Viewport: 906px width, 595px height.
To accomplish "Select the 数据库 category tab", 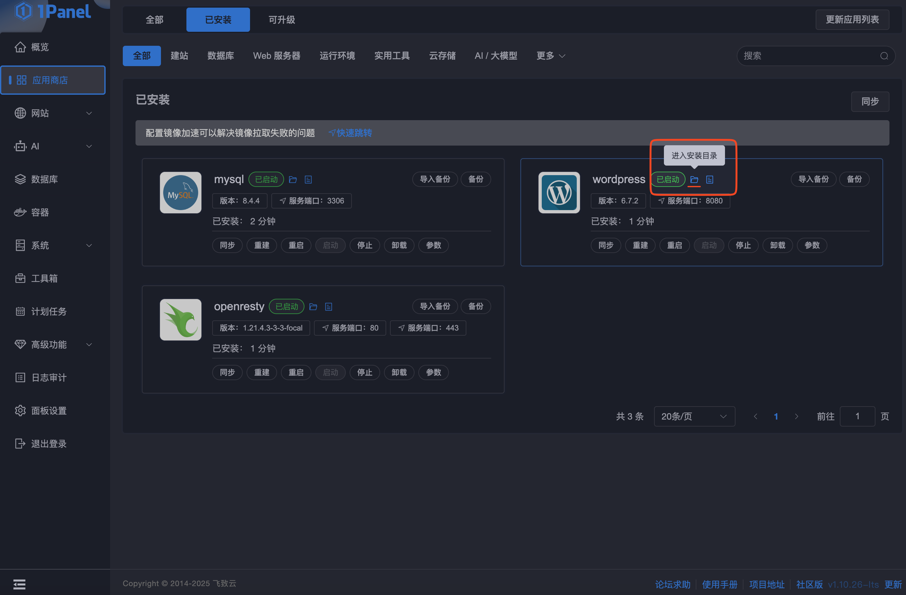I will point(220,56).
